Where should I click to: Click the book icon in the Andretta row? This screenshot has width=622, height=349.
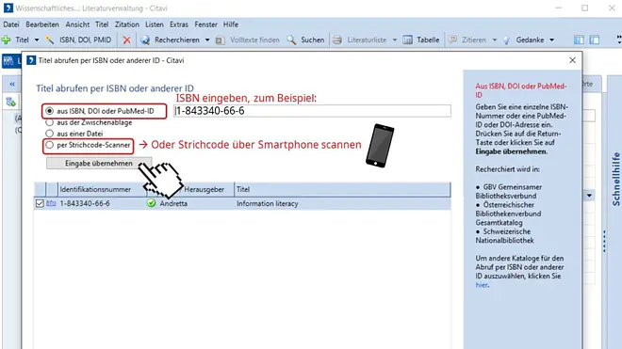(x=51, y=203)
